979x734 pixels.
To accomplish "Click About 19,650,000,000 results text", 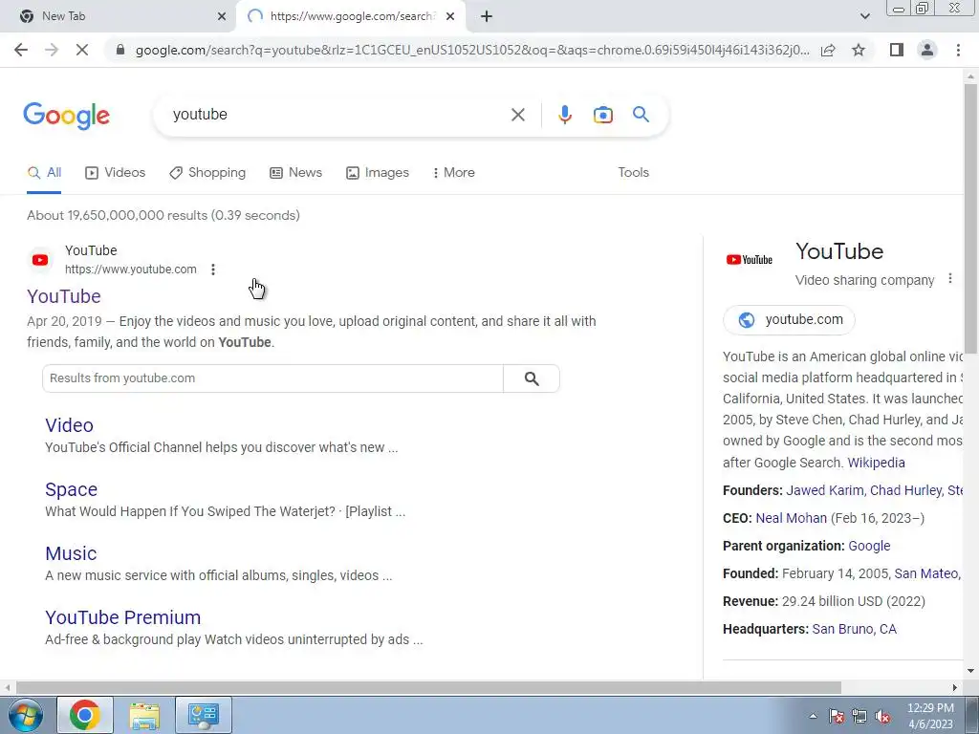I will click(x=163, y=215).
